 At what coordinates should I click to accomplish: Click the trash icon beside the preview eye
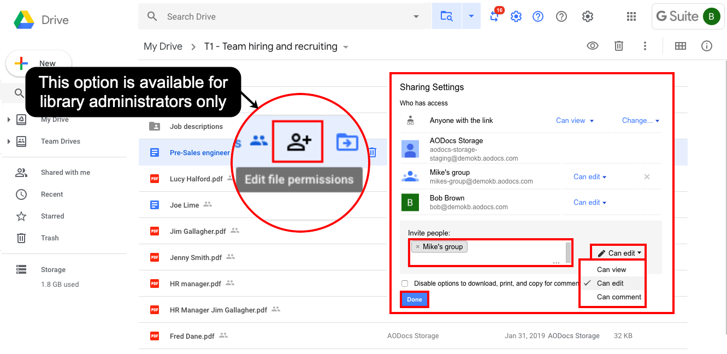[x=619, y=46]
